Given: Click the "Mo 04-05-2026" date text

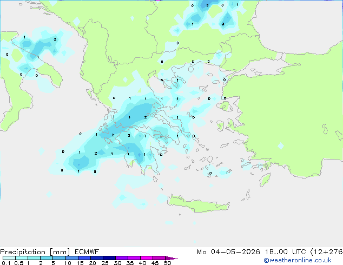Looking at the screenshot, I should click(x=228, y=252).
